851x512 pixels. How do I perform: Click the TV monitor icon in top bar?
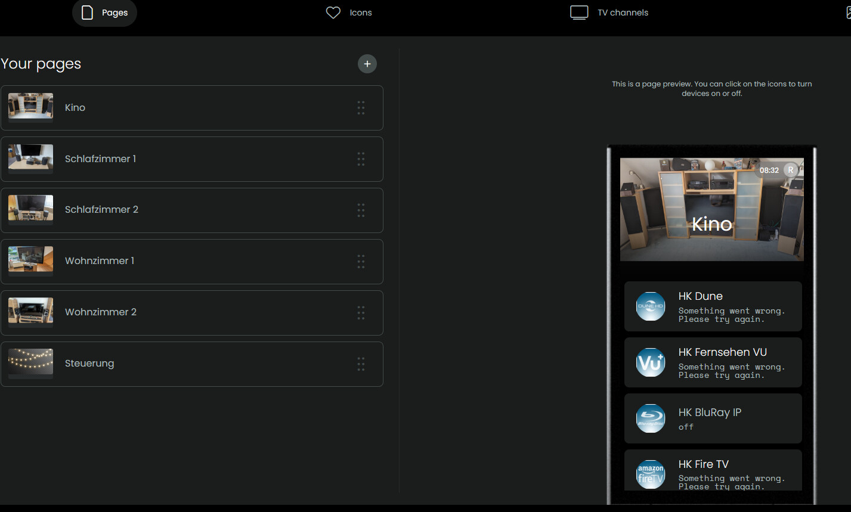579,13
